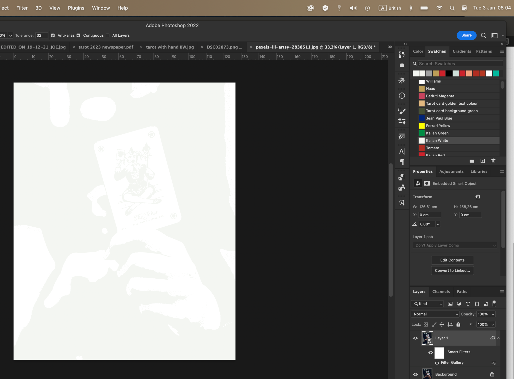Select the Paragraph panel icon
This screenshot has height=379, width=514.
pyautogui.click(x=402, y=162)
